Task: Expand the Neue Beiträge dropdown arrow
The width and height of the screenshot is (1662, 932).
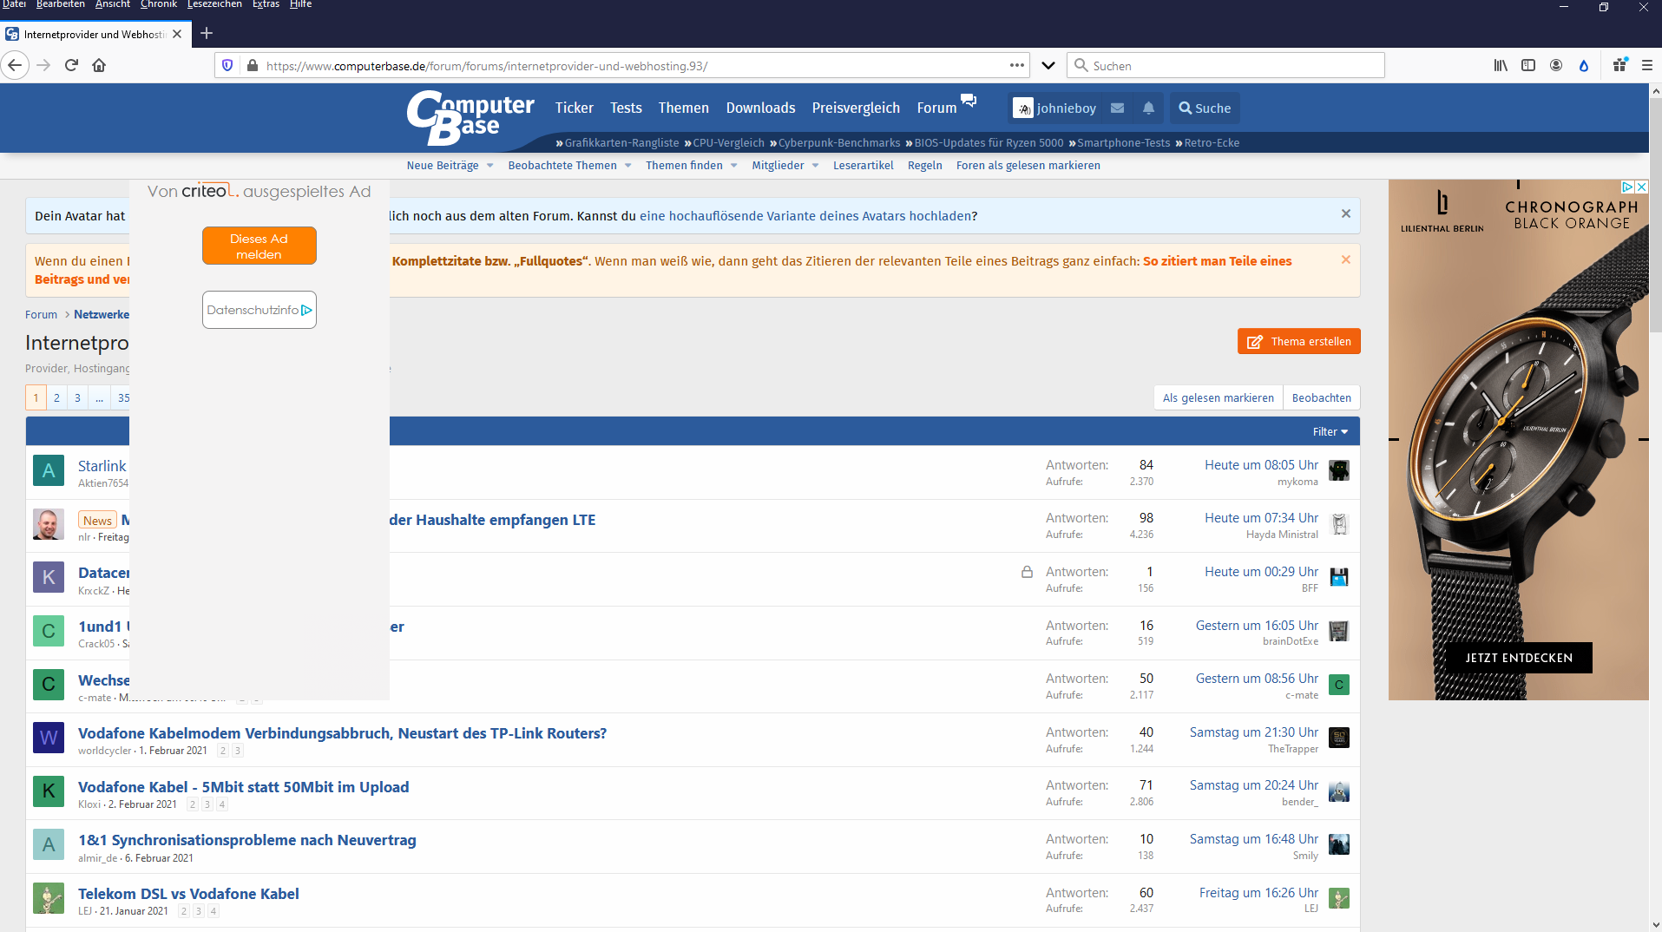Action: pos(489,166)
